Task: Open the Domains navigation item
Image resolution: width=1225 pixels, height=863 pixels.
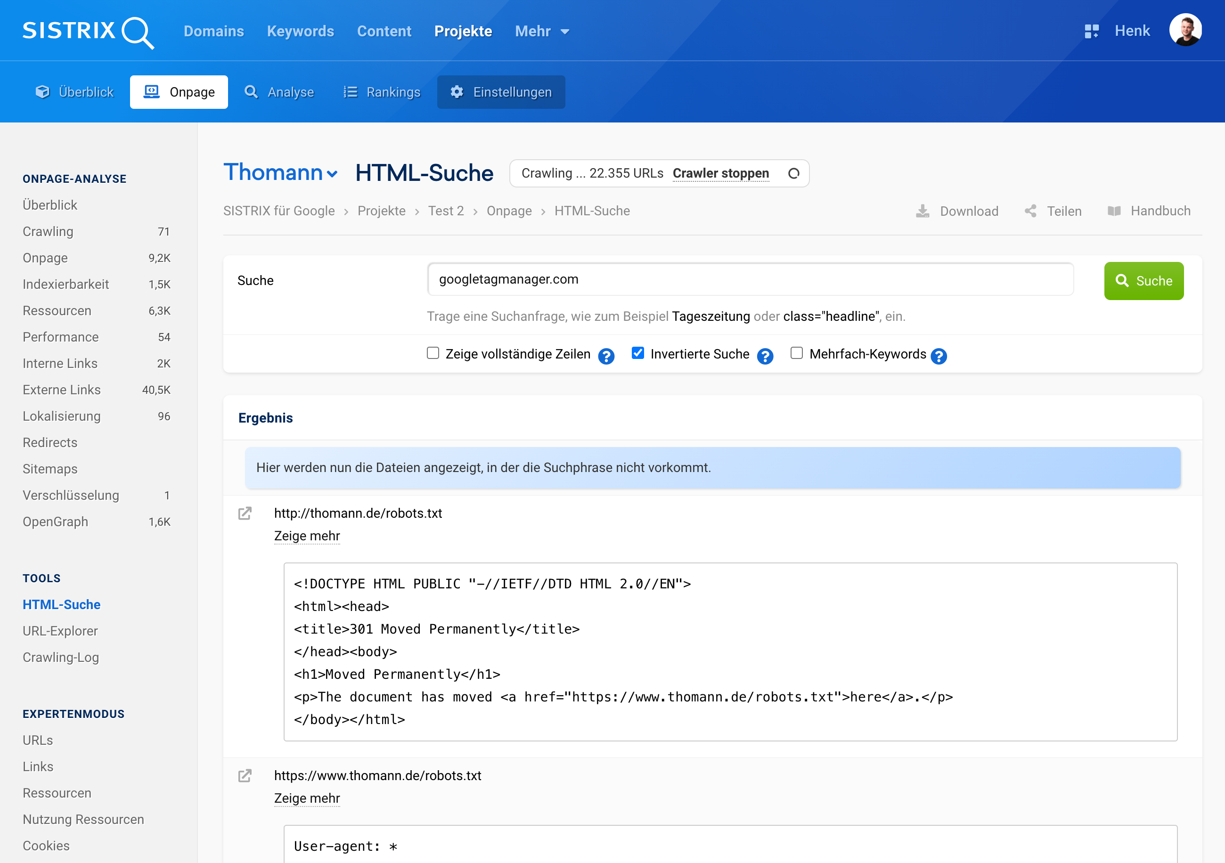Action: pyautogui.click(x=213, y=31)
